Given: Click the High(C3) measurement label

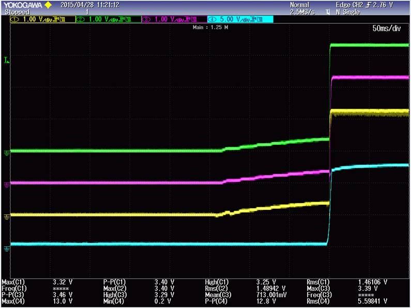Looking at the screenshot, I should [x=115, y=295].
